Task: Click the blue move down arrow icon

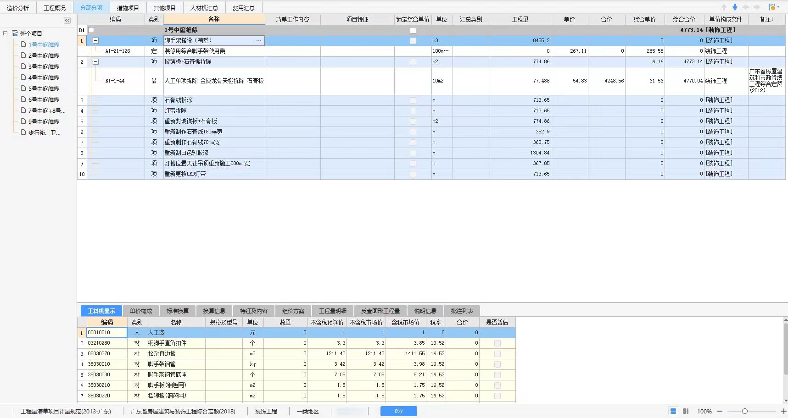Action: coord(735,7)
